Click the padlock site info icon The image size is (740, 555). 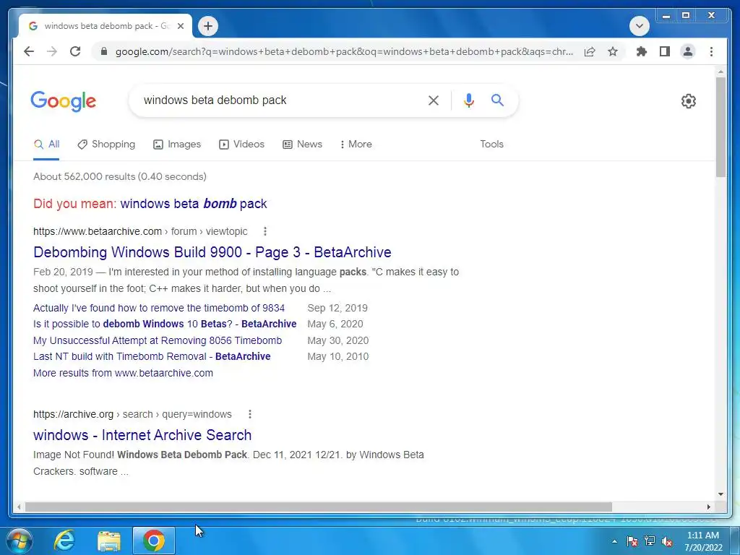pos(104,51)
